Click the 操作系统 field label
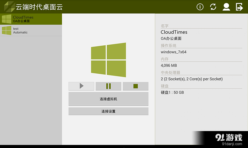Viewport: 248px width, 148px height. click(168, 46)
